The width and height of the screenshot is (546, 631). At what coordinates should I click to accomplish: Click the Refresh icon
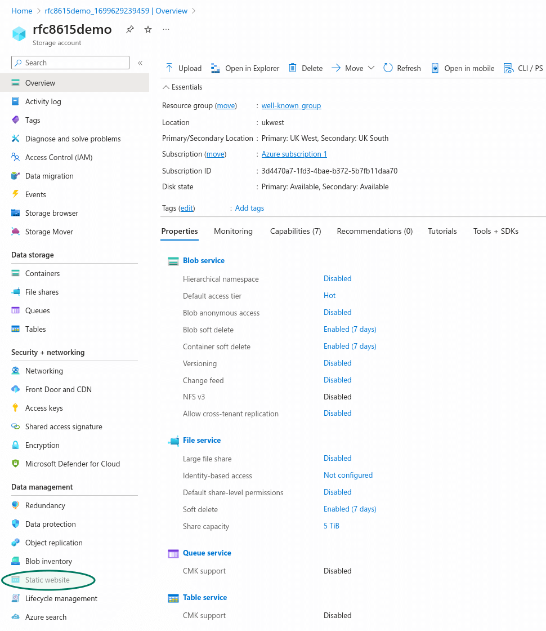(x=388, y=68)
